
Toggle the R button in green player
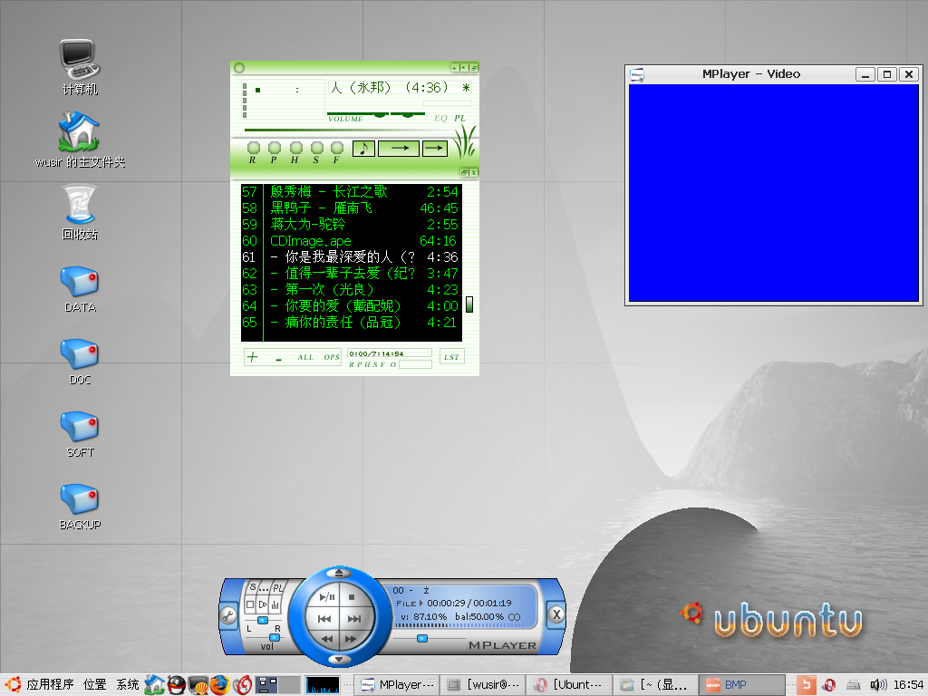254,148
